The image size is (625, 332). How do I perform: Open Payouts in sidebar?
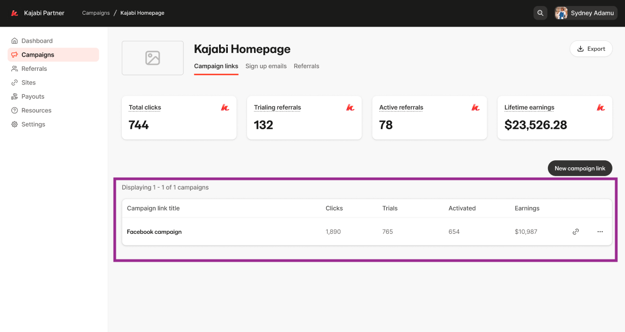(x=54, y=96)
